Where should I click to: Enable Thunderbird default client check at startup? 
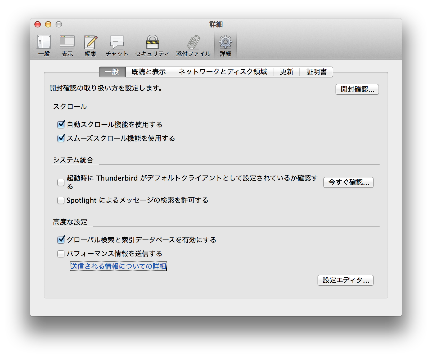click(x=61, y=182)
